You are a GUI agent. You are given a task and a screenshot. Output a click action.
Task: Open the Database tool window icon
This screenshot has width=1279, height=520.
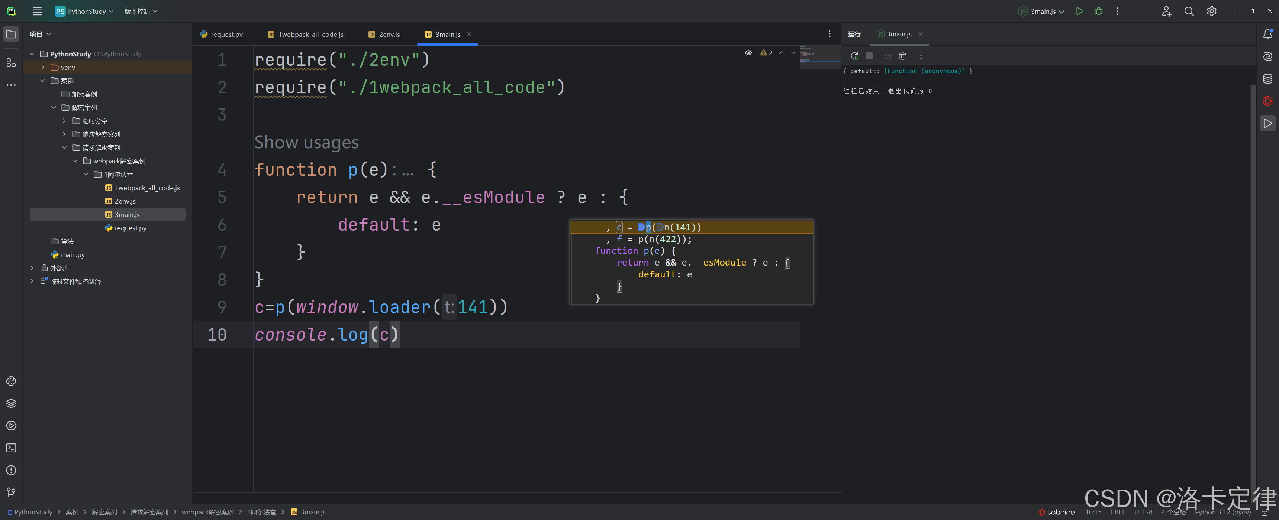coord(1267,79)
